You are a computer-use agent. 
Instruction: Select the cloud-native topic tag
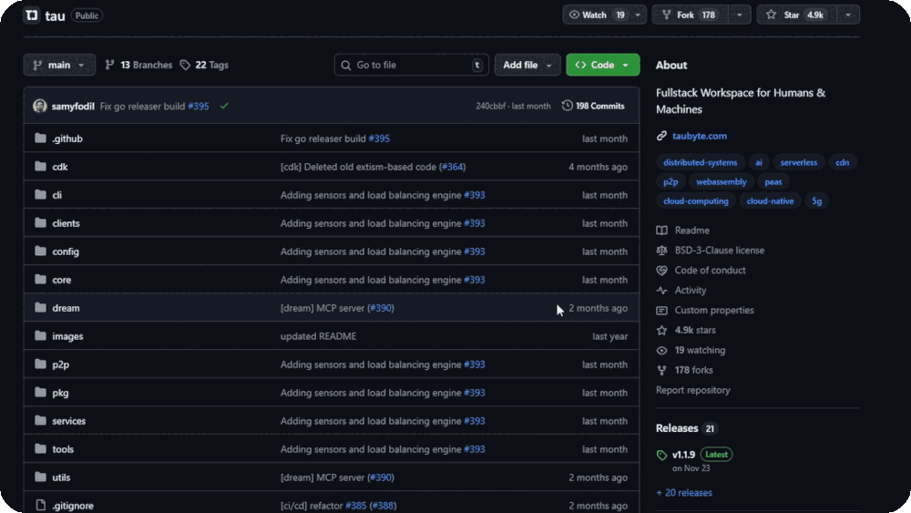pos(770,201)
